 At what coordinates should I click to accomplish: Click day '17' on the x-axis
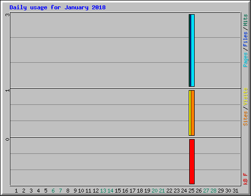[132, 191]
